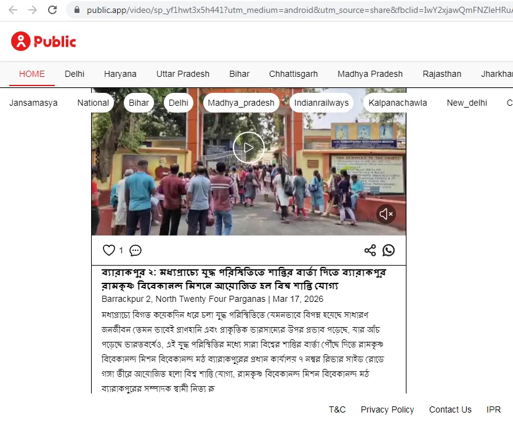The width and height of the screenshot is (513, 423).
Task: Filter by Kalpanachawla tag
Action: coord(398,103)
